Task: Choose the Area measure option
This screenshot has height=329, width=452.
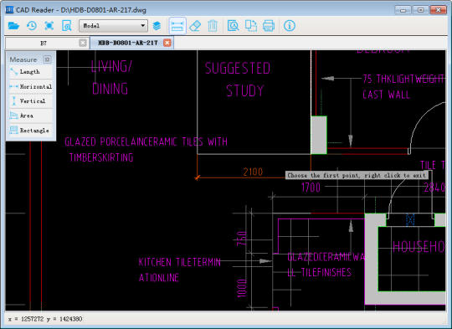Action: coord(29,116)
